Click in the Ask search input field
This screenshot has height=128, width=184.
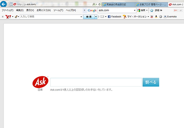[96, 82]
